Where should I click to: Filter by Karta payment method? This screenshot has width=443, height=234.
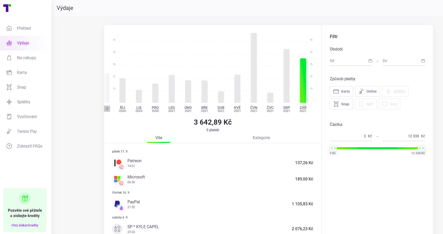coord(341,91)
